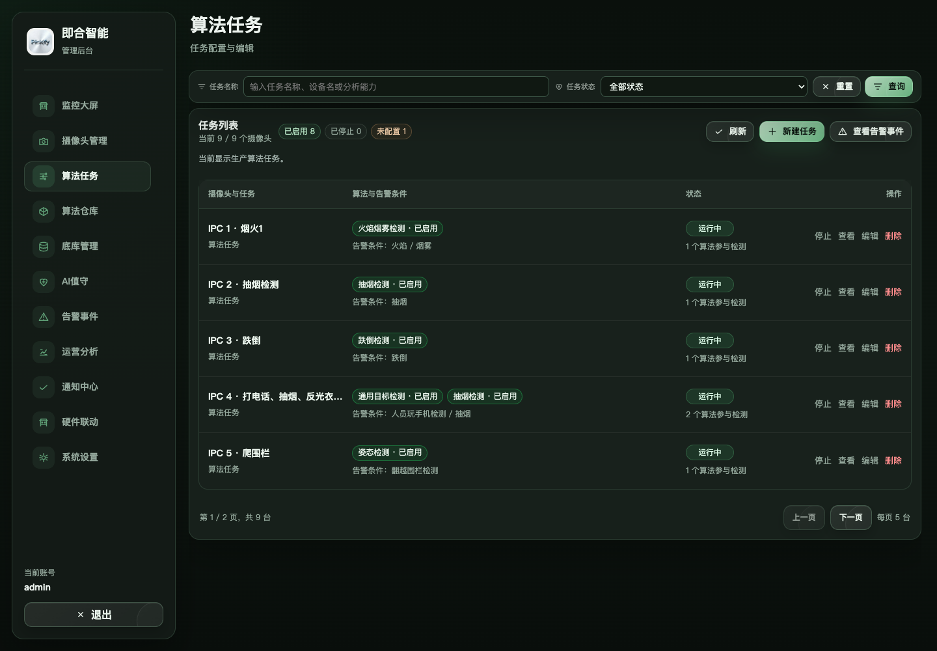Click the 算法任务 sidebar icon
The image size is (937, 651).
tap(44, 176)
